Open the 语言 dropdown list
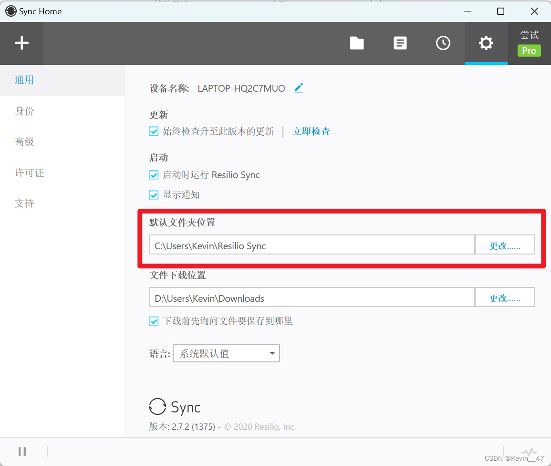The height and width of the screenshot is (466, 551). 226,353
